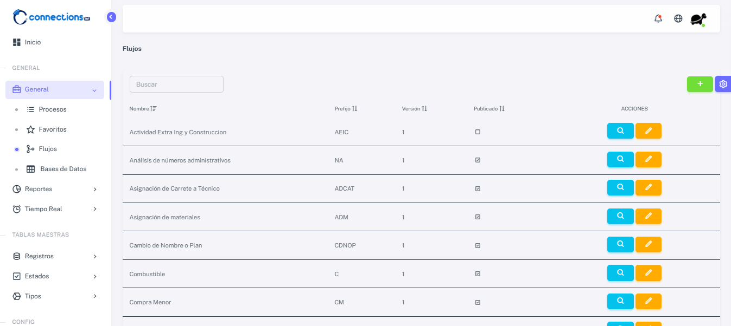This screenshot has height=326, width=731.
Task: Toggle Publicado checkbox for Cambio de Nombre
Action: pos(478,245)
